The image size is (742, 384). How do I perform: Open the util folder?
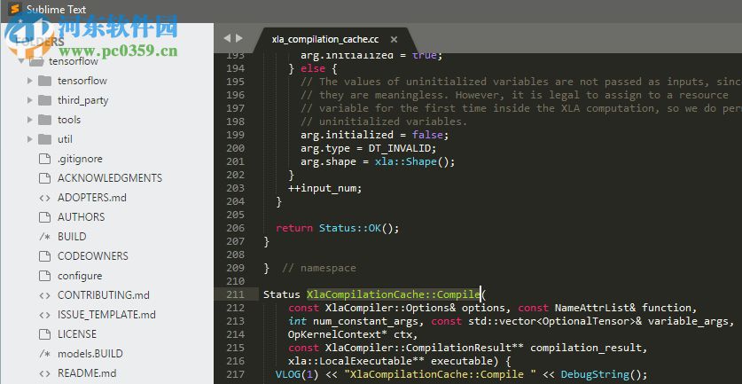pos(65,139)
